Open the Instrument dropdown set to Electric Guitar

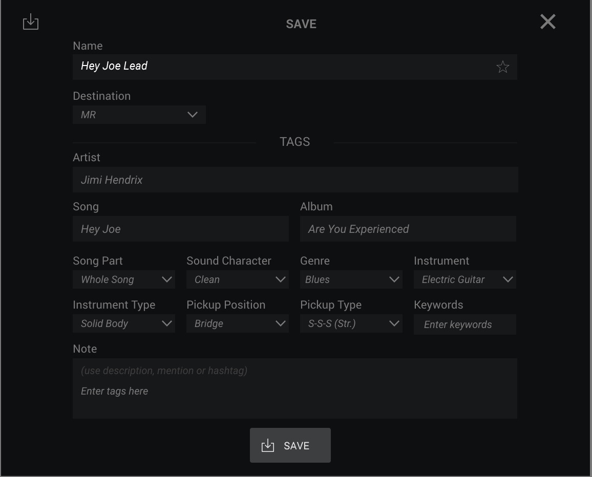coord(465,279)
